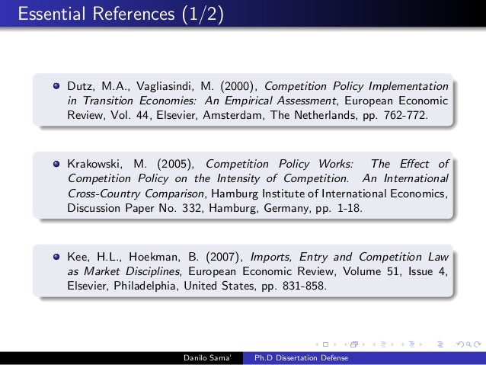Click the previous subsection arrow in navigation bar
Screen dimensions: 486x365
click(374, 344)
